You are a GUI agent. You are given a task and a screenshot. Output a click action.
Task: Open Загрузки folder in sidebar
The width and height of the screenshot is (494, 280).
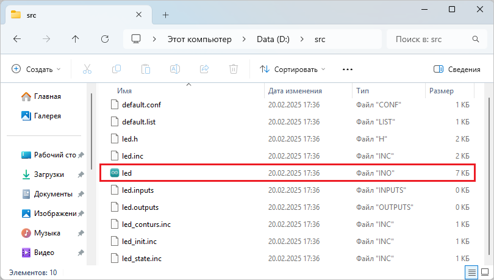tap(49, 174)
